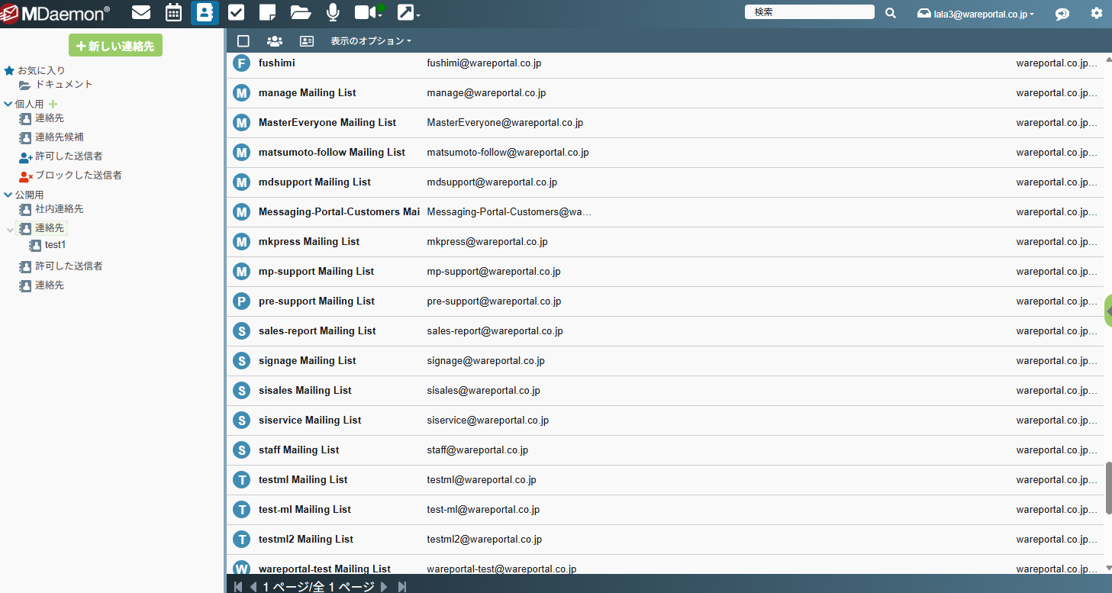Select ブロックした送信者 folder
Viewport: 1112px width, 593px height.
pos(78,175)
